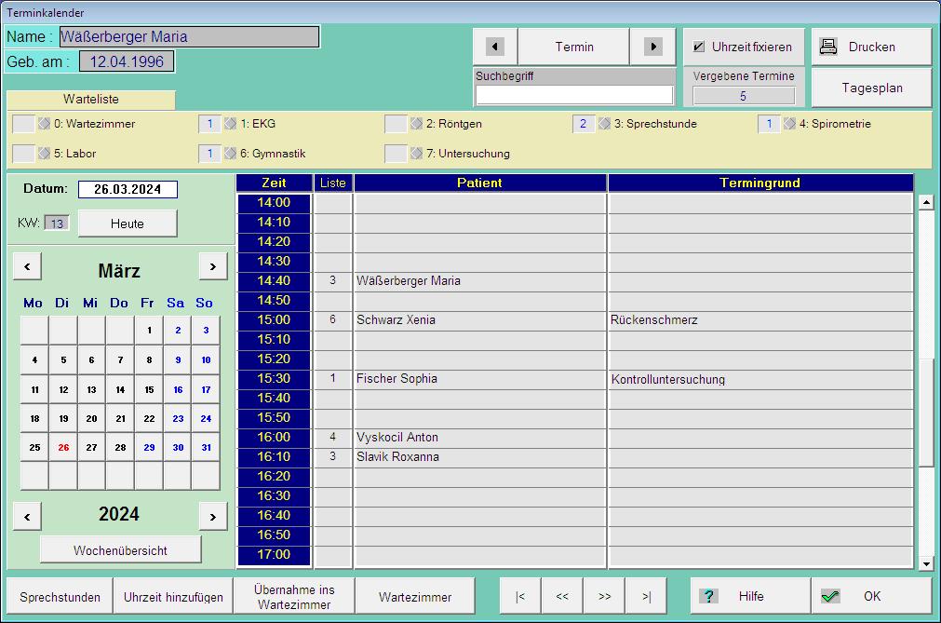Click the Termin button
941x623 pixels.
point(574,47)
